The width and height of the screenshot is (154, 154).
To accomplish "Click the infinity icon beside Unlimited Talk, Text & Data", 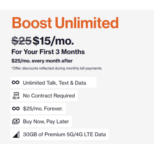I will click(x=16, y=82).
